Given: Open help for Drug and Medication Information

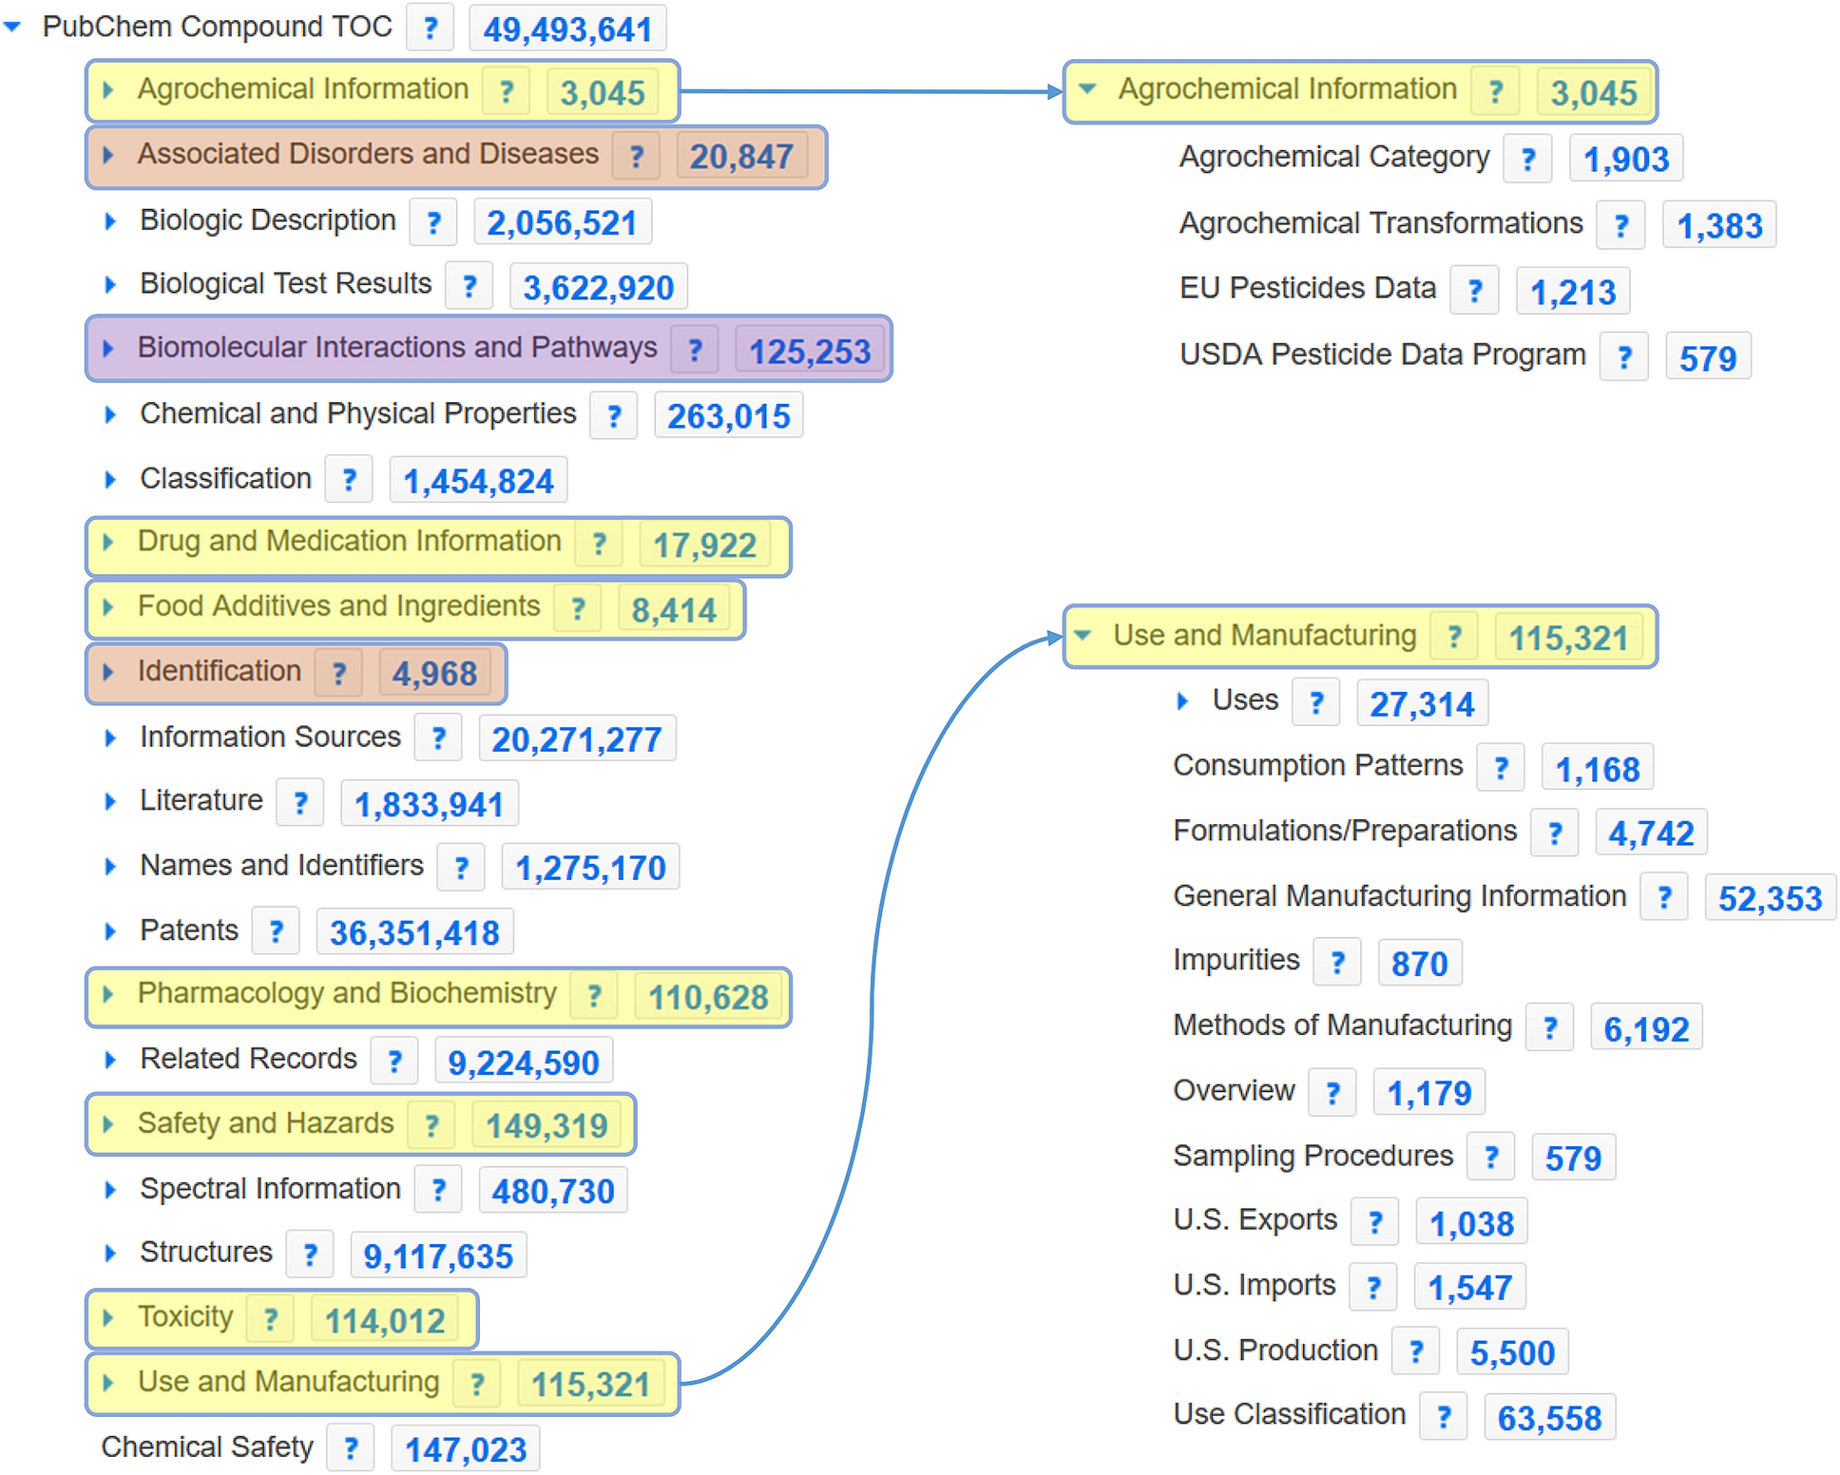Looking at the screenshot, I should (x=599, y=544).
